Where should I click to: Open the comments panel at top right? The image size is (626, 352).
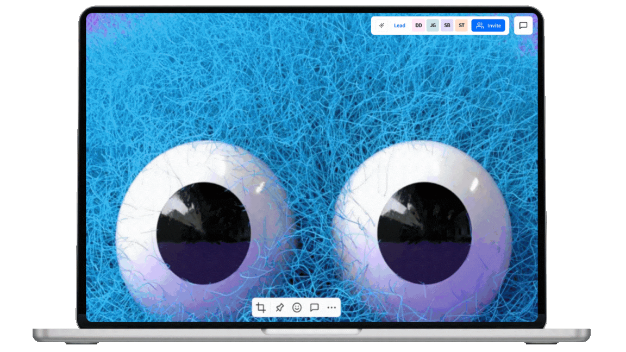tap(523, 26)
